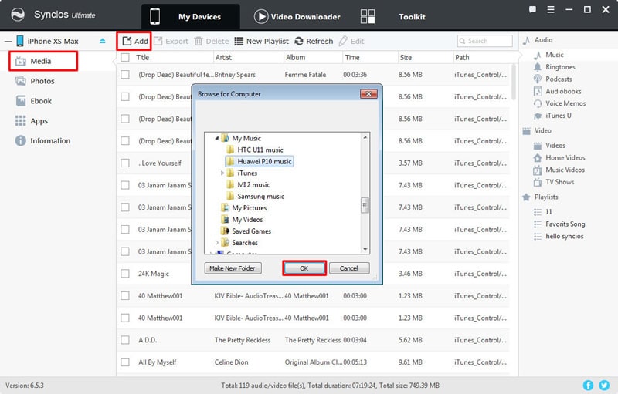The width and height of the screenshot is (618, 394).
Task: Select Ringtones category
Action: coord(554,67)
